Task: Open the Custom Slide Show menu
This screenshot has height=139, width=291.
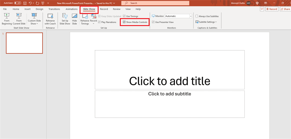Action: coord(34,19)
